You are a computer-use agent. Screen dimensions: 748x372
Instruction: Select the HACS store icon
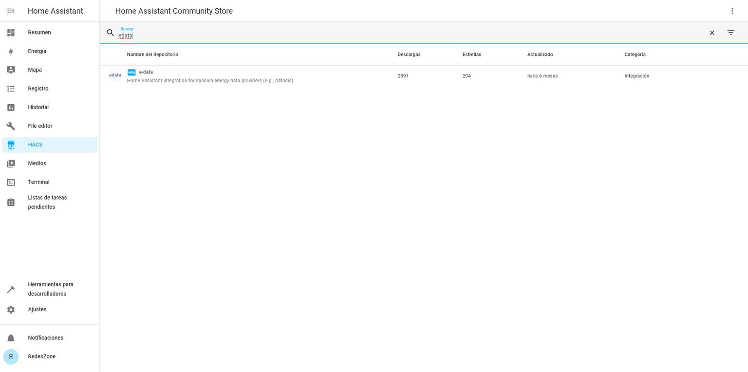point(11,145)
